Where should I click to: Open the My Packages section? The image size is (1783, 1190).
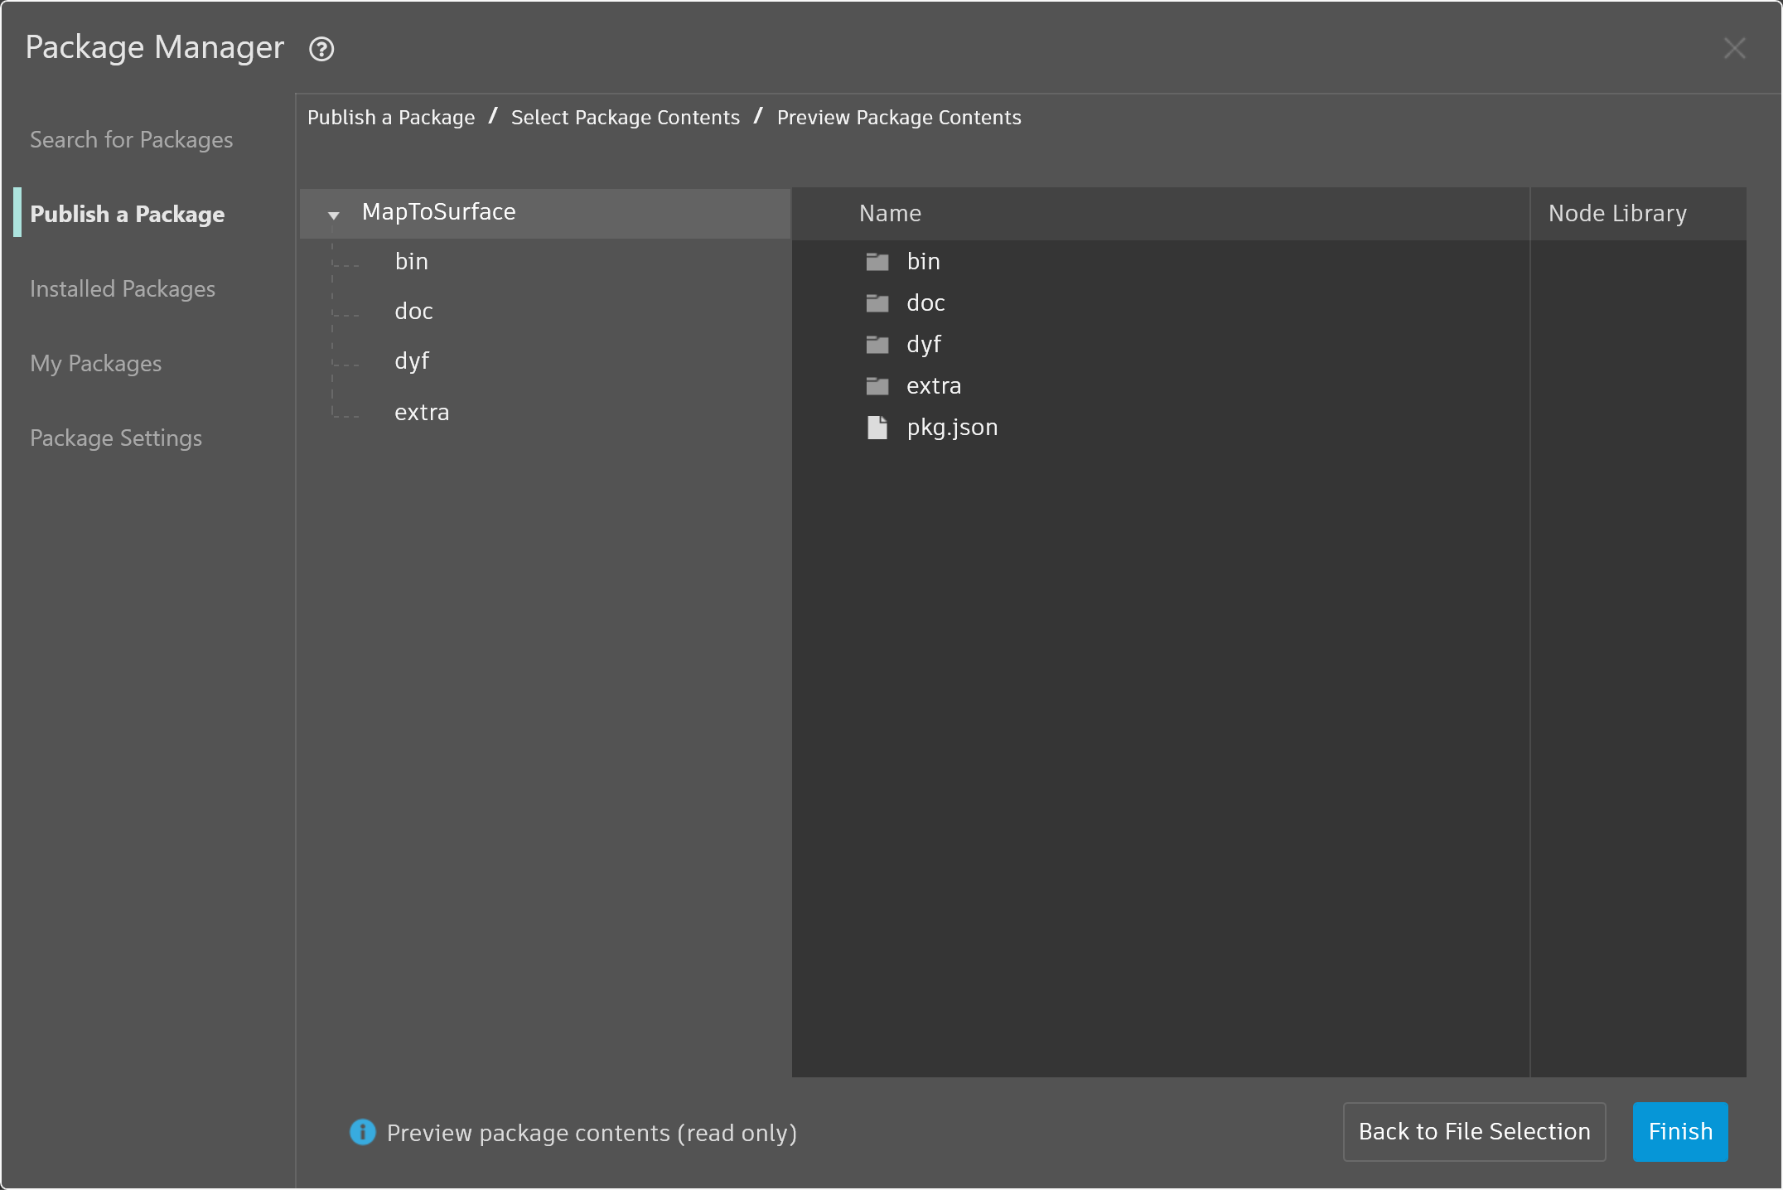click(x=96, y=364)
